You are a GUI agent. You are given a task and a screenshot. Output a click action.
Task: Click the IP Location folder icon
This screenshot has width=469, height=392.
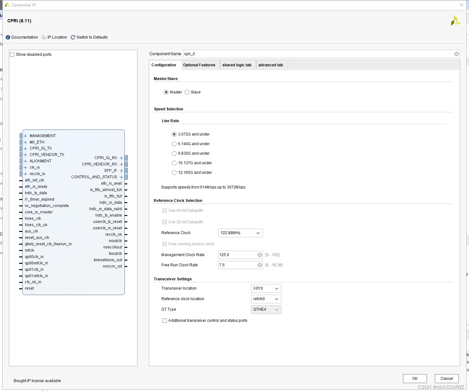[x=44, y=37]
